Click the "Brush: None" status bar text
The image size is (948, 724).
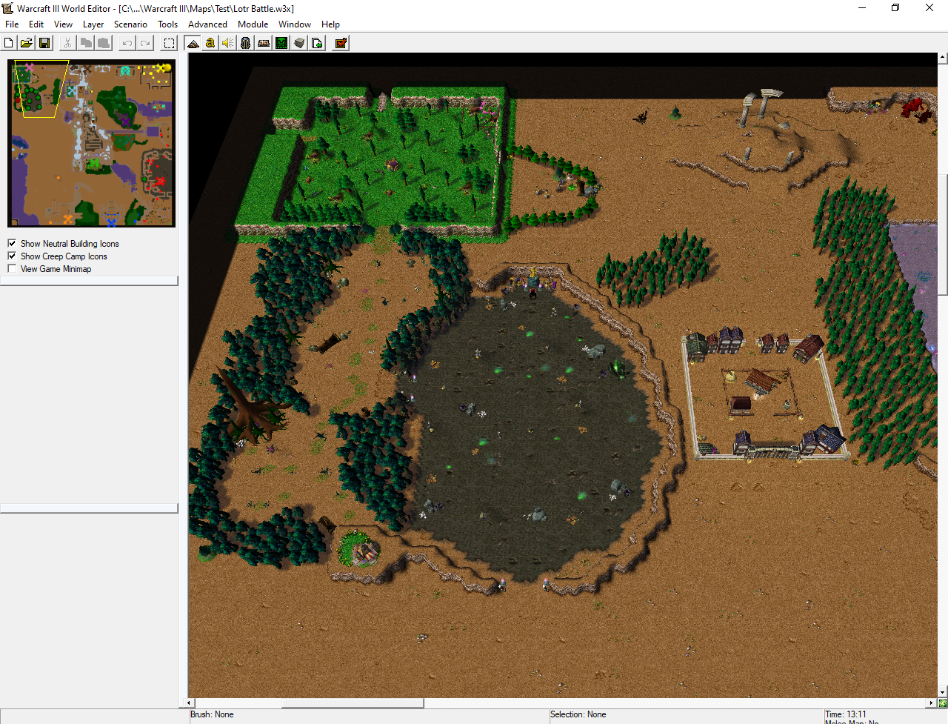[212, 714]
